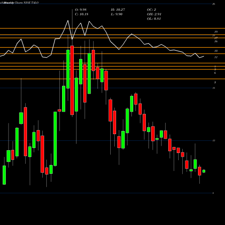Viewport: 225px width, 225px height.
Task: Click the price axis label '26'
Action: point(214,4)
